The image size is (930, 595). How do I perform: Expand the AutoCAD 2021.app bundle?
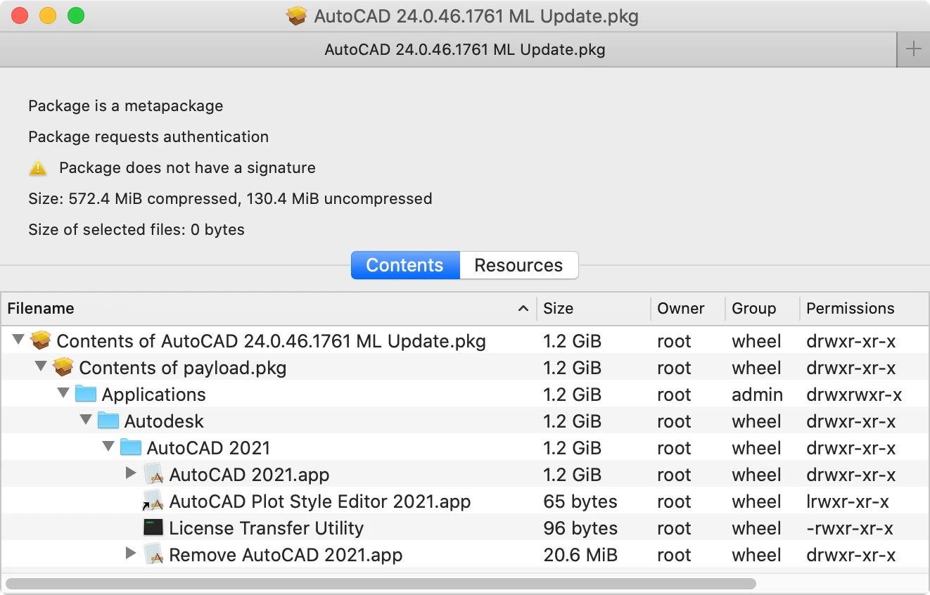(x=131, y=473)
